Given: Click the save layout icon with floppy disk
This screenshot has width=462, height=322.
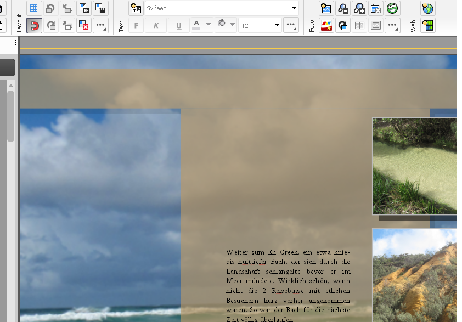Looking at the screenshot, I should tap(100, 8).
